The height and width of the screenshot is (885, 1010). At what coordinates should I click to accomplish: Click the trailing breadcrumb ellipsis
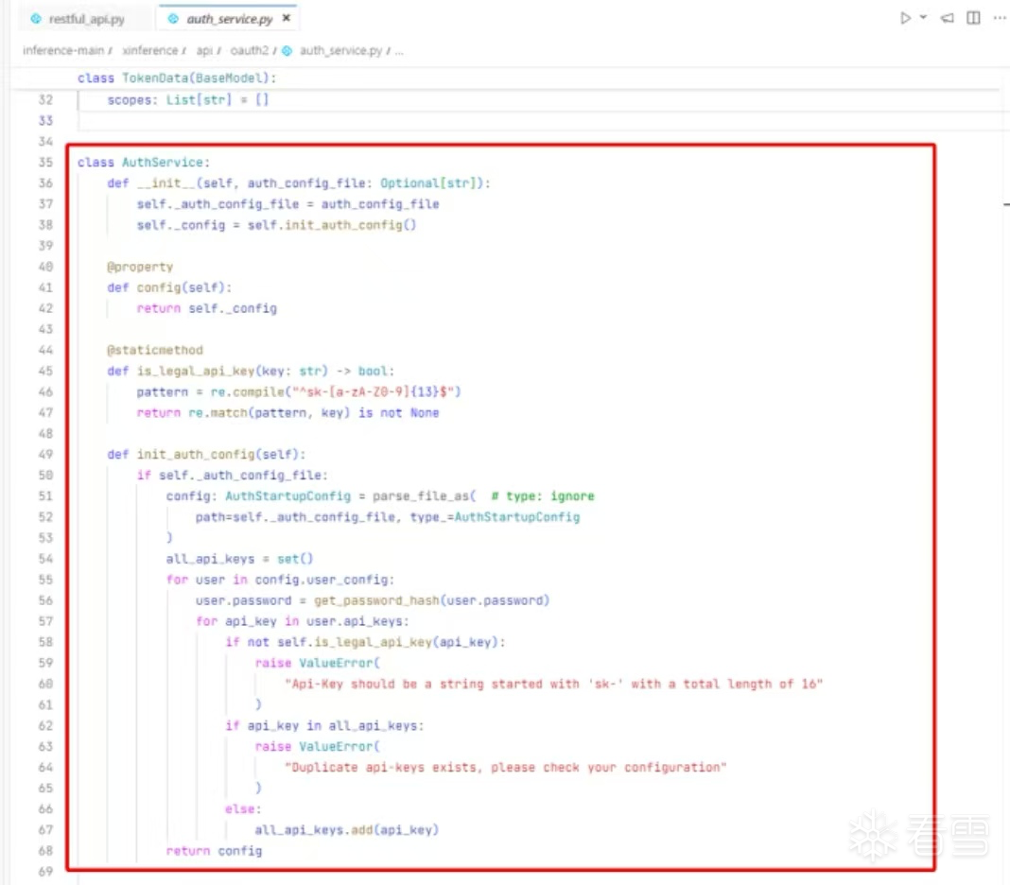tap(399, 50)
